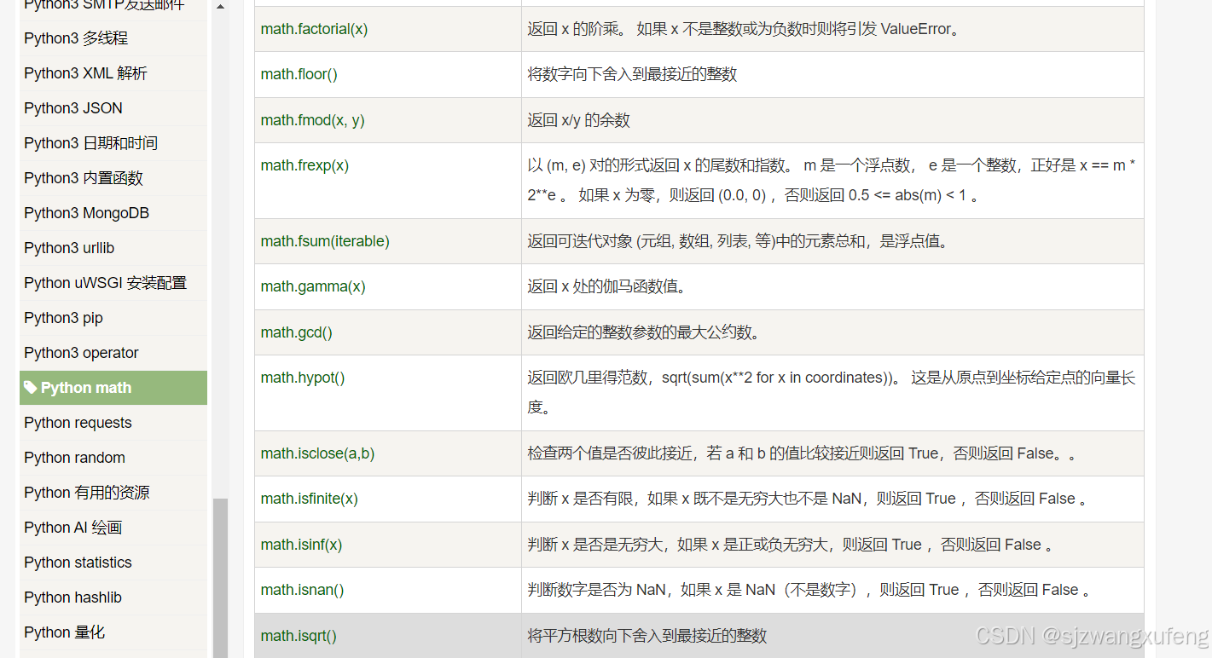Open the Python hashlib page
Viewport: 1212px width, 658px height.
pos(72,597)
